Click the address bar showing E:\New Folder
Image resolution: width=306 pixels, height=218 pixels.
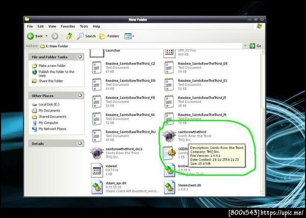(x=141, y=46)
